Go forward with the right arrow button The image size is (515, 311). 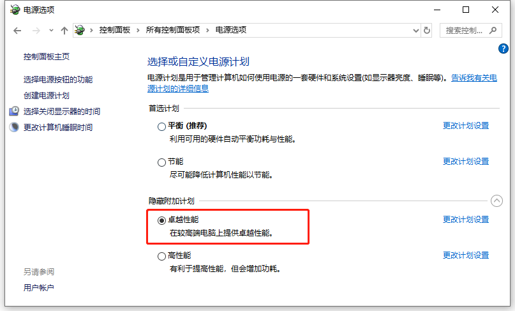coord(36,31)
